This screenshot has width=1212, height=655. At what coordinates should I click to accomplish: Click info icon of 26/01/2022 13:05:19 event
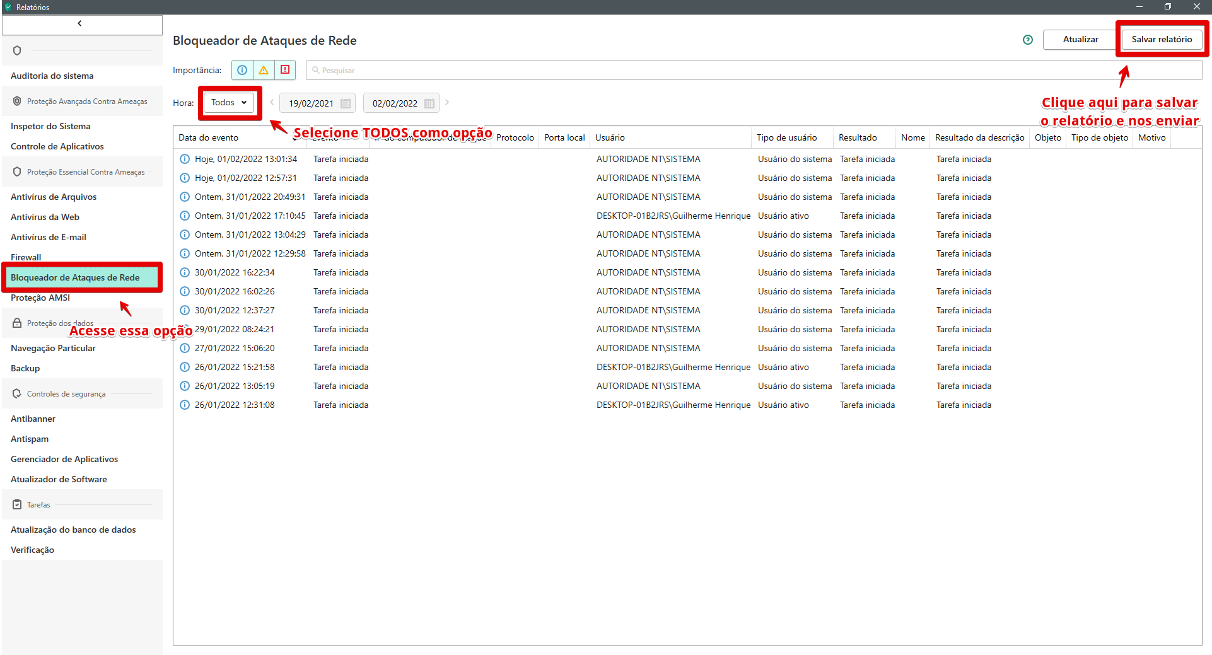pyautogui.click(x=185, y=386)
